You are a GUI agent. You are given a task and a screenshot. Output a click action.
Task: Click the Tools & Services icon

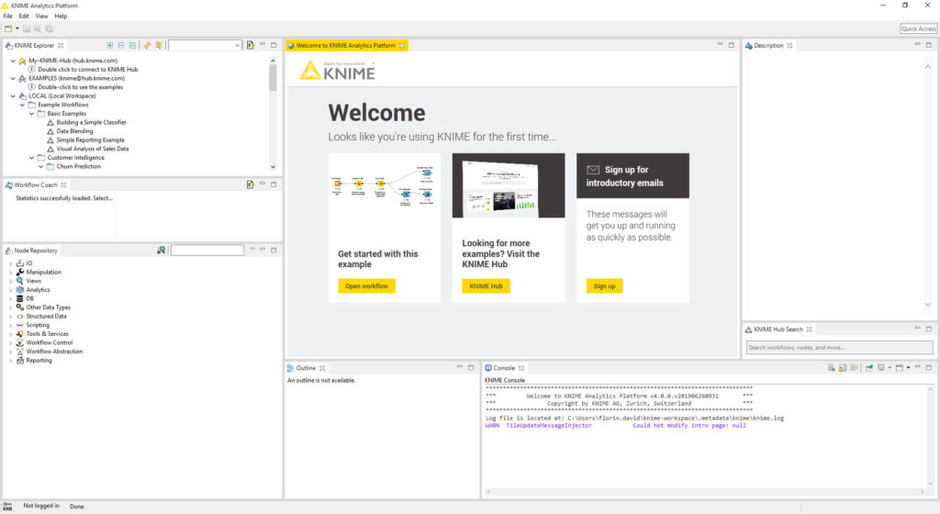20,334
